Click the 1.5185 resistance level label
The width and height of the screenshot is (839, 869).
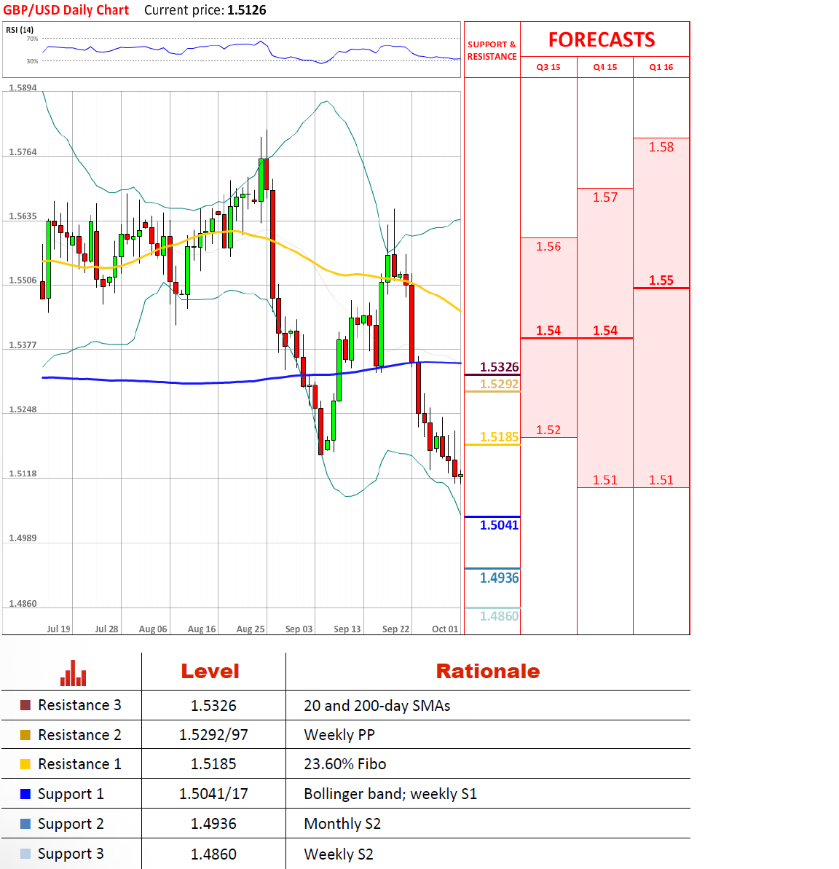(500, 437)
